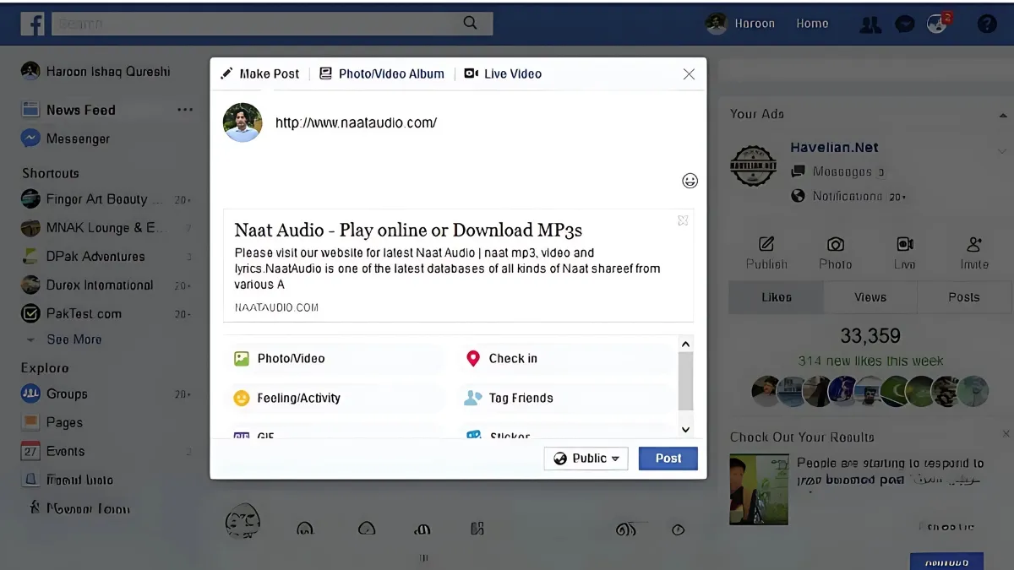Viewport: 1014px width, 570px height.
Task: Click scrollbar down arrow in options list
Action: click(685, 429)
